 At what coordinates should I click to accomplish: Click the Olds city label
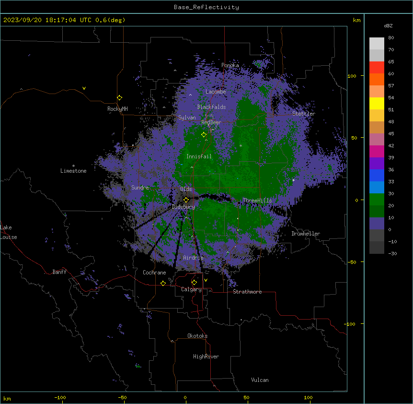[x=186, y=189]
